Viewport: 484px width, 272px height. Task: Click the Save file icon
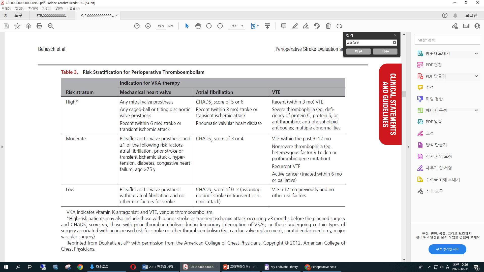(x=6, y=26)
